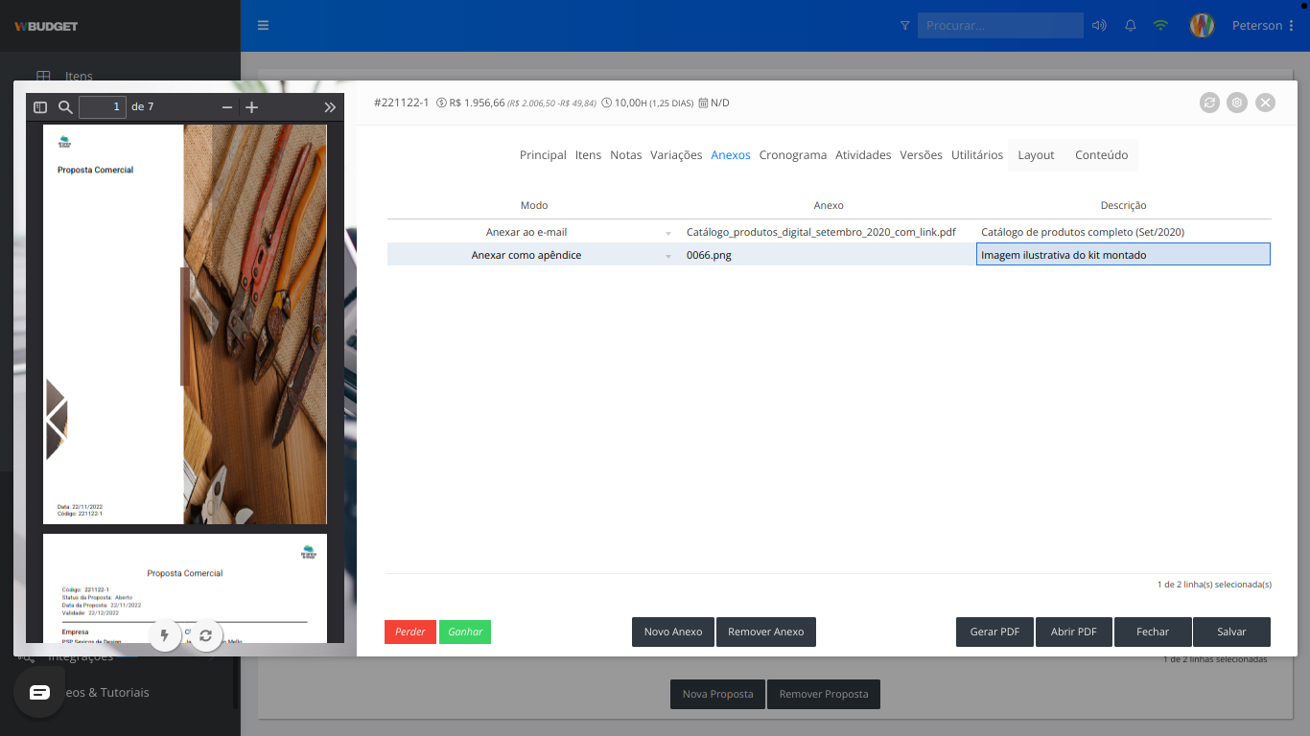This screenshot has height=736, width=1310.
Task: Zoom in the PDF with plus icon
Action: click(251, 107)
